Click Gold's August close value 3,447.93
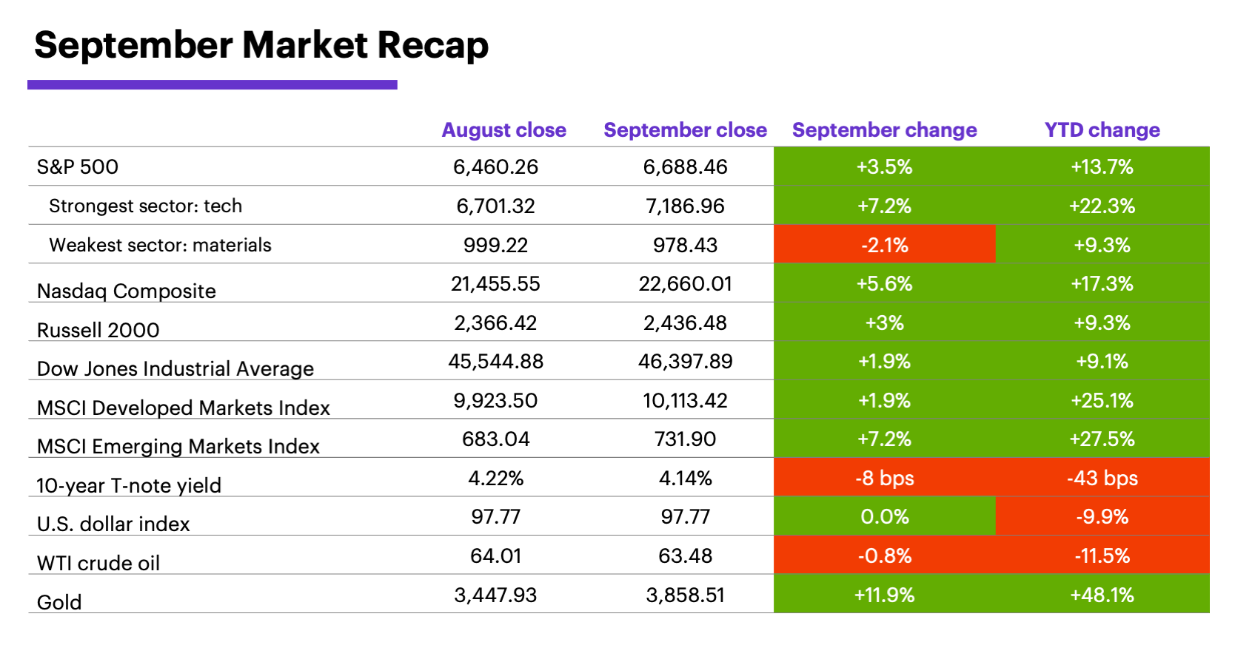This screenshot has height=645, width=1235. pyautogui.click(x=495, y=595)
